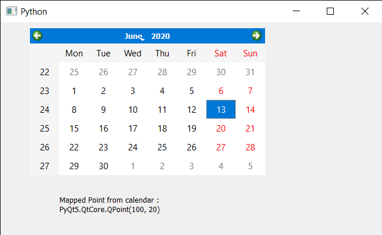The height and width of the screenshot is (235, 382).
Task: Select Sunday June 14
Action: [250, 109]
